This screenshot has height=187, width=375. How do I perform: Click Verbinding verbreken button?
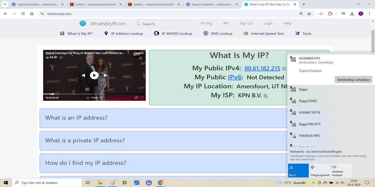(x=353, y=79)
